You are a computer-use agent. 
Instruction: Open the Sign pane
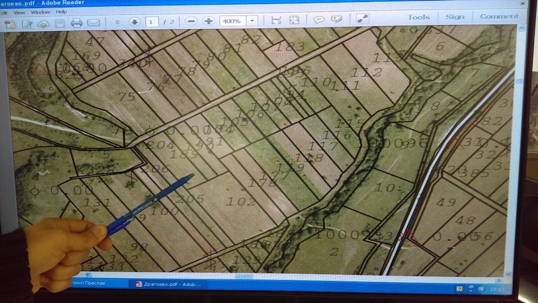pos(455,16)
